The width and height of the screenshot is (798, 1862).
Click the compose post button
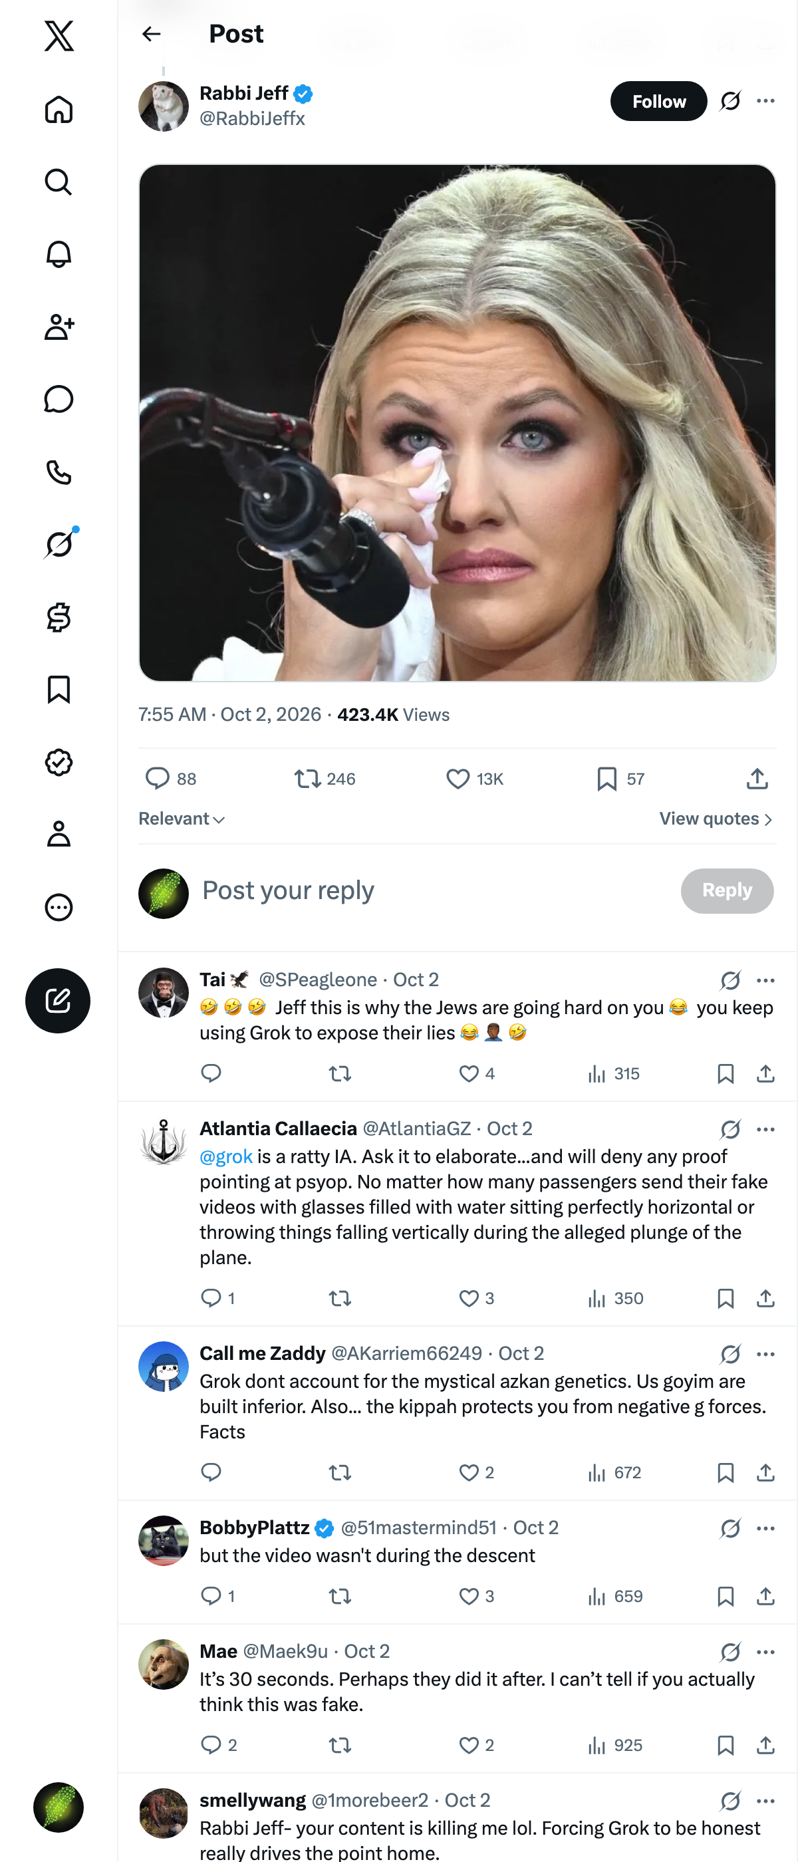58,1000
